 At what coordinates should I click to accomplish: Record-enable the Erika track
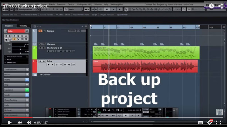point(49,65)
